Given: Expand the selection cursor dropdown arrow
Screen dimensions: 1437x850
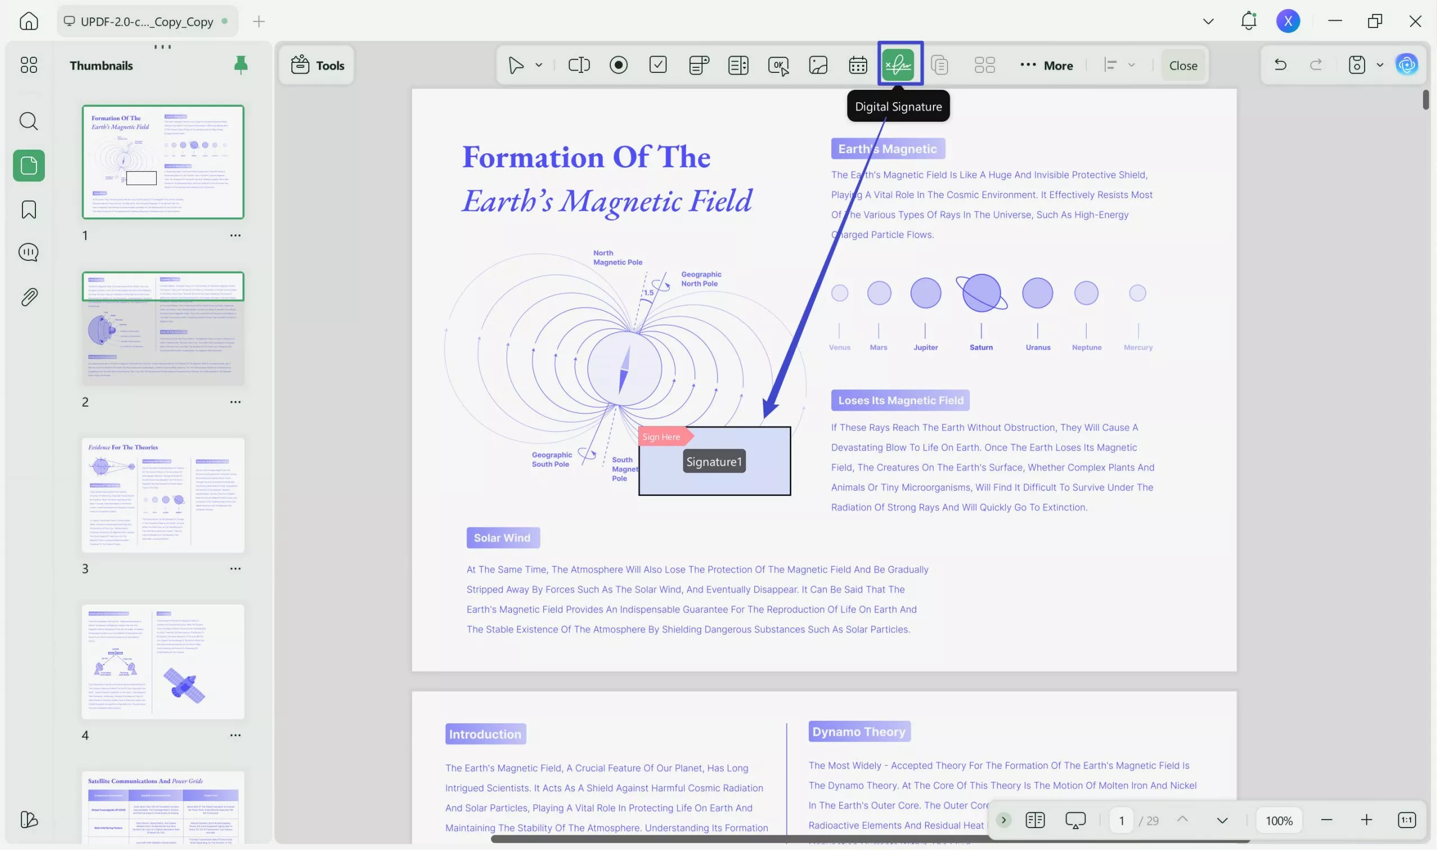Looking at the screenshot, I should pos(538,65).
